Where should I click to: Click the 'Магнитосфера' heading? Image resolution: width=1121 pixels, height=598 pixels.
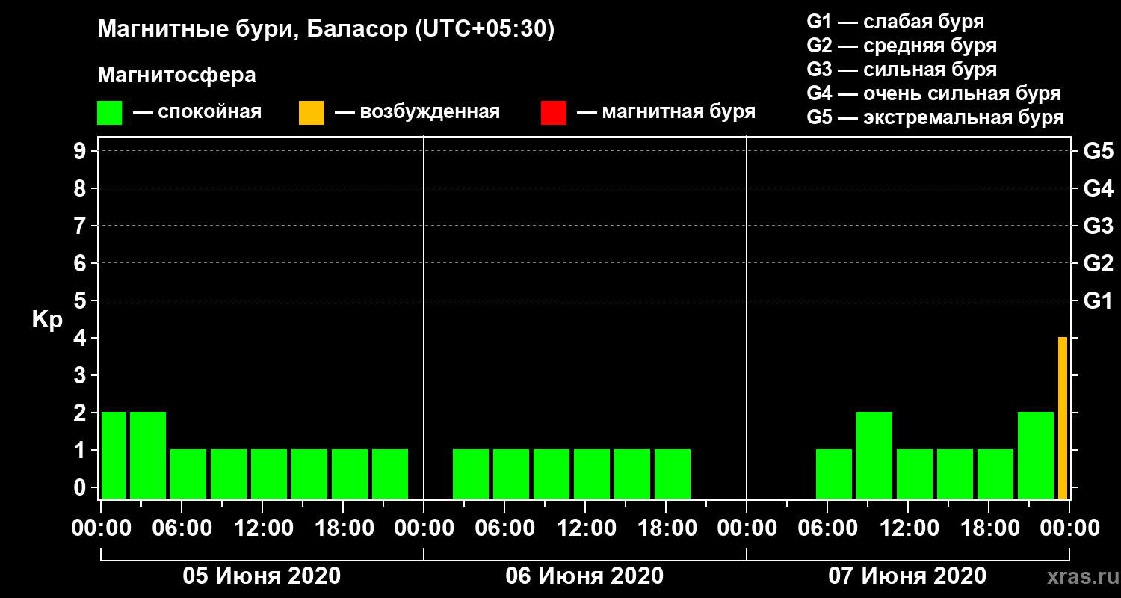point(176,75)
